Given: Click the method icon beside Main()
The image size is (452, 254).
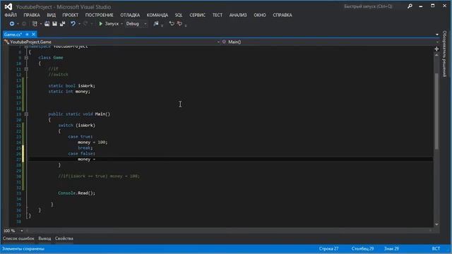Looking at the screenshot, I should tap(224, 42).
